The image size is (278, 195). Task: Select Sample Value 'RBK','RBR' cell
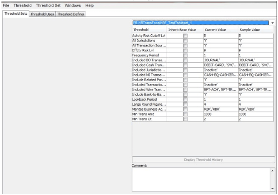pos(256,109)
